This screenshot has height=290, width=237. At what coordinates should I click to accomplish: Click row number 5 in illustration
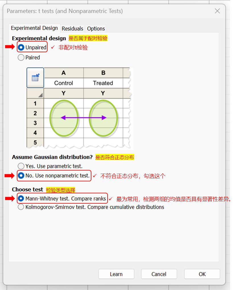click(x=35, y=142)
